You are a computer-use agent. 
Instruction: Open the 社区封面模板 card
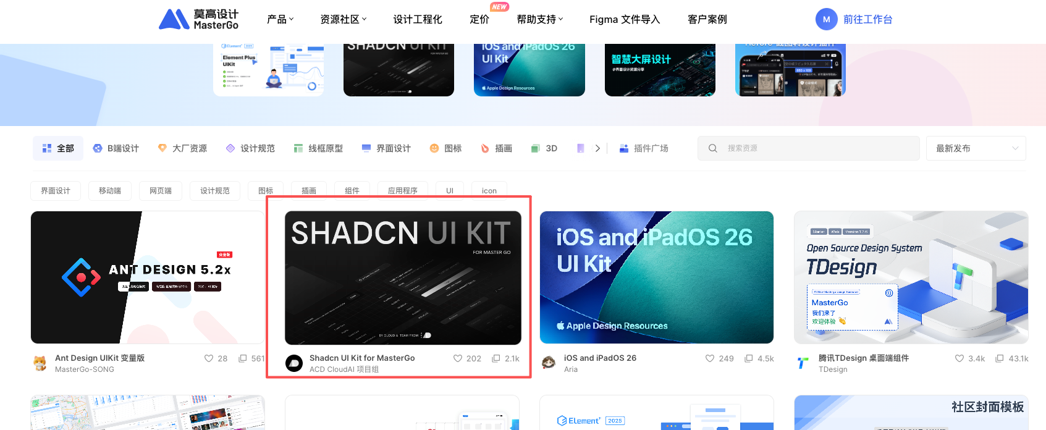point(911,413)
